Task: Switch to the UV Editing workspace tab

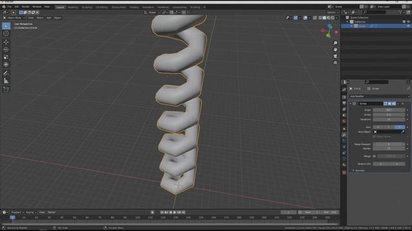Action: (x=102, y=7)
